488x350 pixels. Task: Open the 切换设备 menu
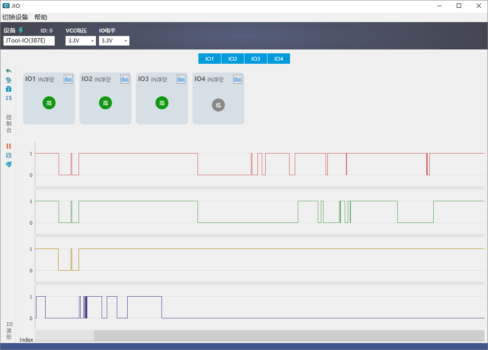tap(15, 17)
